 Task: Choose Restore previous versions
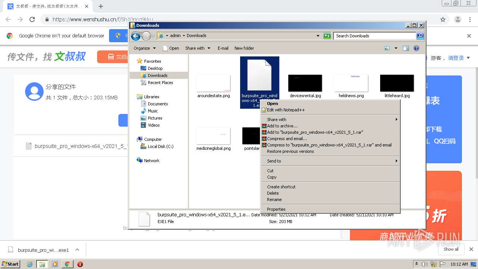pos(330,151)
